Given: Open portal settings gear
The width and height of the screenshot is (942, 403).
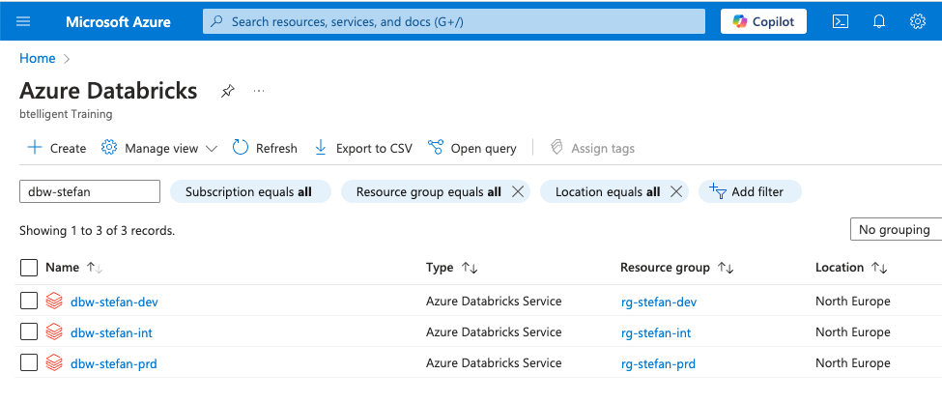Looking at the screenshot, I should 917,21.
